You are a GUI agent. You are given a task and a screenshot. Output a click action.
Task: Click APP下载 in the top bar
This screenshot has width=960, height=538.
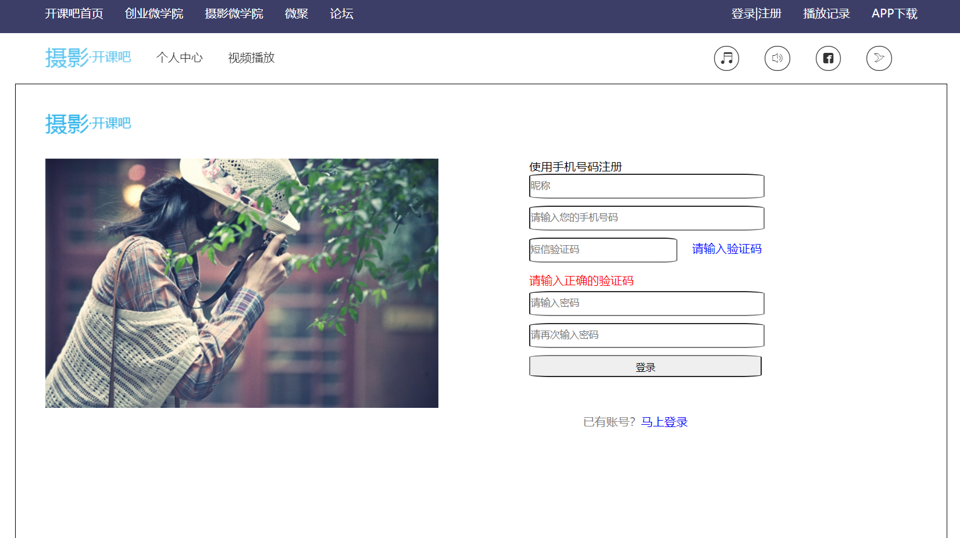tap(894, 13)
